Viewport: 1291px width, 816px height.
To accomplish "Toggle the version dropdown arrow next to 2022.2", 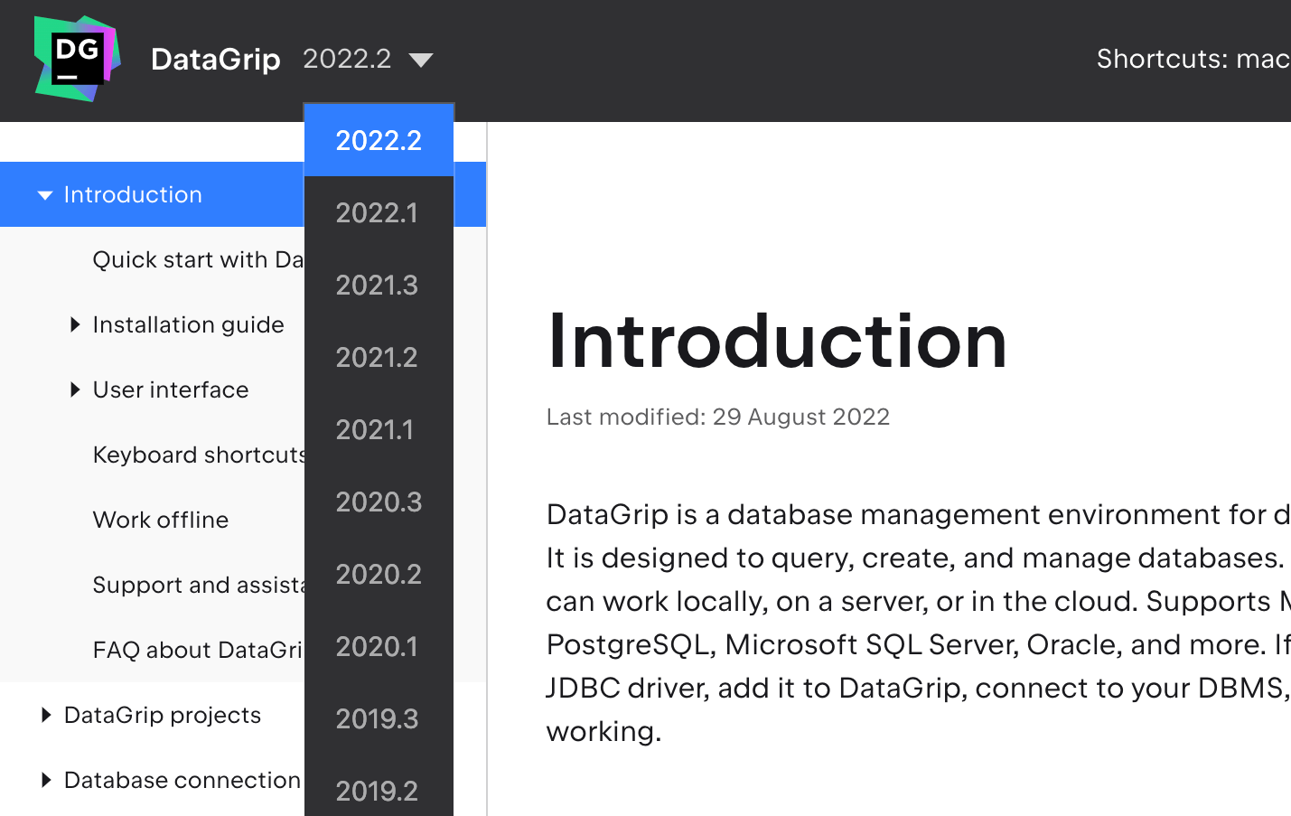I will 420,61.
